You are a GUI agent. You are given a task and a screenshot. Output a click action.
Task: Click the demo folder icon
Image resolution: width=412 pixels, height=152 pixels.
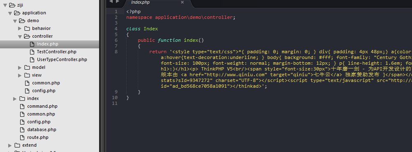(22, 20)
